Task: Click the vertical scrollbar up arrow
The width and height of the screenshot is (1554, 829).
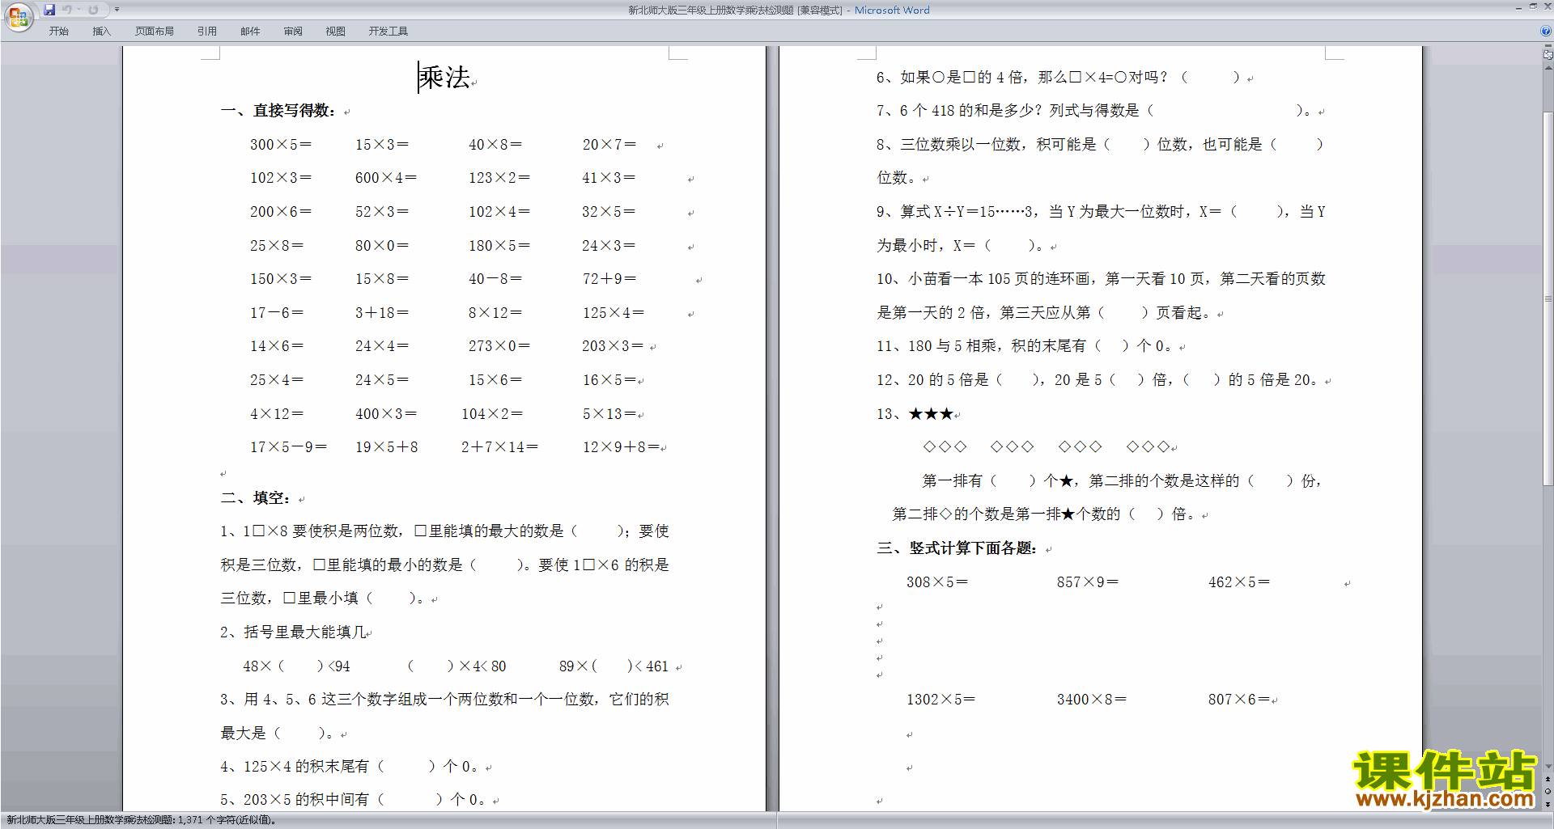Action: pyautogui.click(x=1548, y=68)
